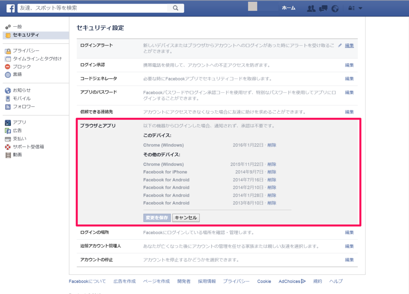Screen dimensions: 409x294
Task: Remove the Facebook for iPhone device
Action: tap(272, 172)
